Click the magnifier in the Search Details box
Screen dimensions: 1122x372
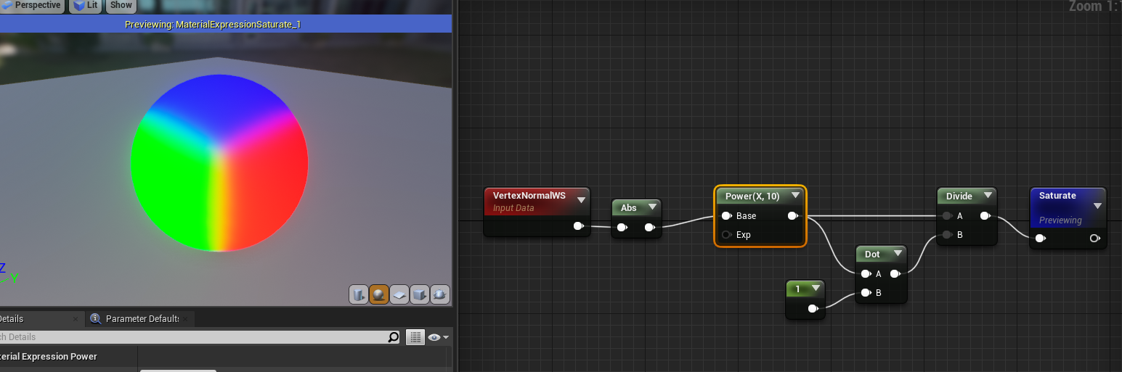pyautogui.click(x=393, y=337)
